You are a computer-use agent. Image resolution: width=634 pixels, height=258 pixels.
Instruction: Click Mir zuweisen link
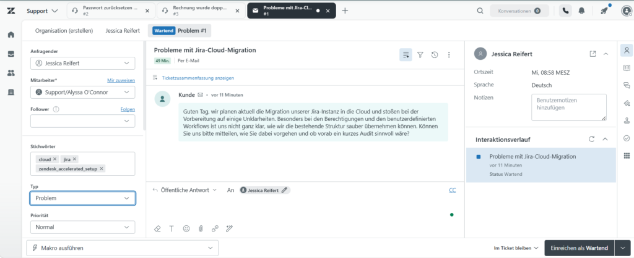pyautogui.click(x=121, y=80)
